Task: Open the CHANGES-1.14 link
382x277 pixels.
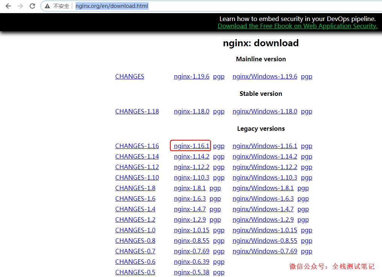Action: coord(137,156)
